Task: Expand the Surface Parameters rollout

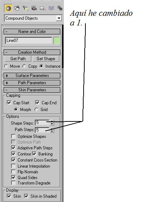Action: coord(32,76)
